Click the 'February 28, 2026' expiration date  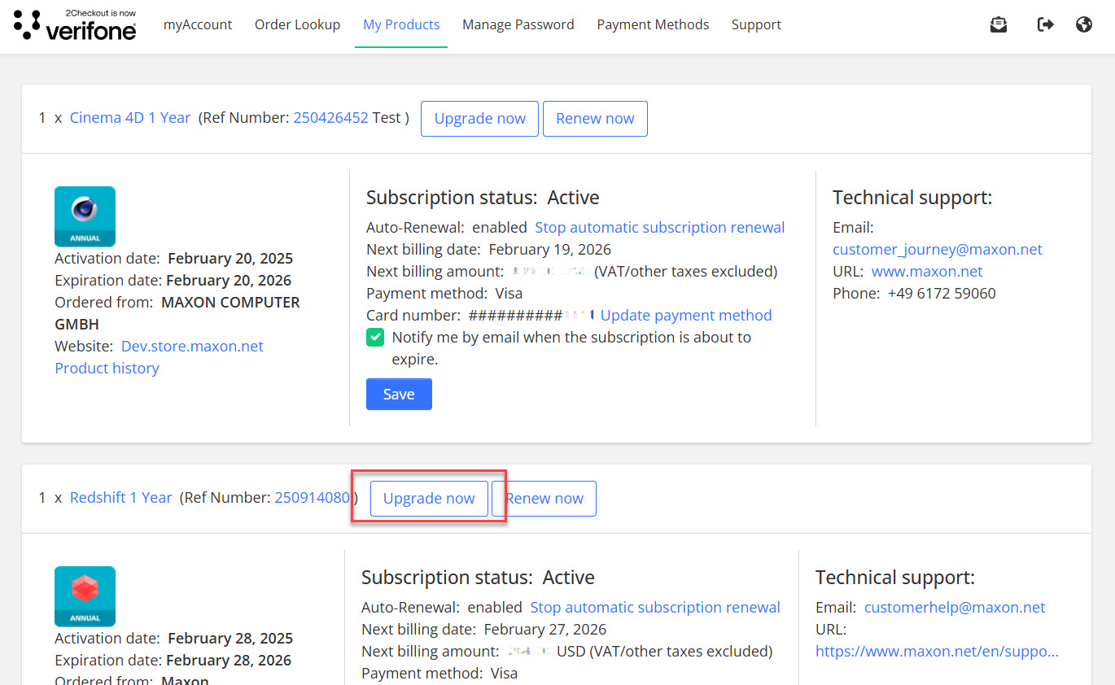229,661
